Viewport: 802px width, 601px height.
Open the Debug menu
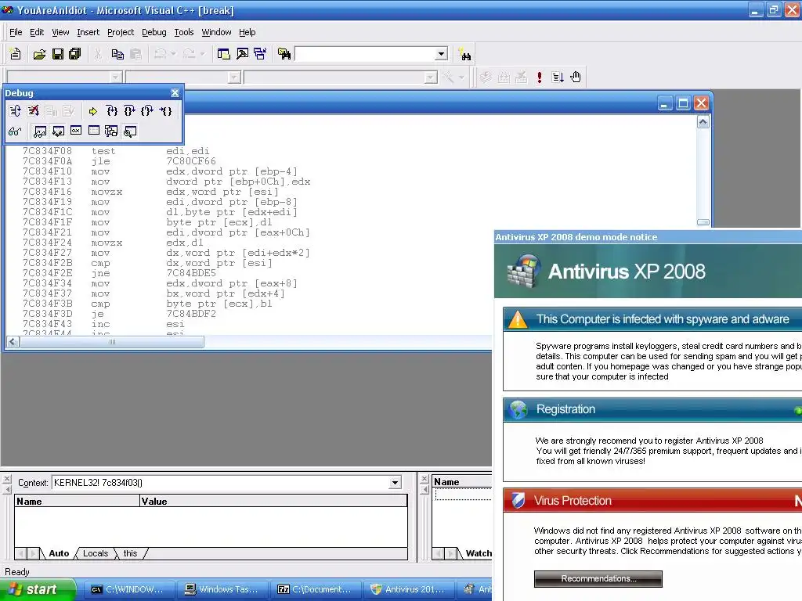(x=154, y=32)
